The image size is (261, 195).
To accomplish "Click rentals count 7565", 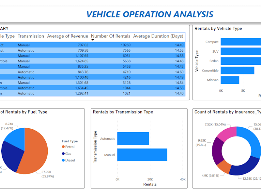I will [127, 50].
